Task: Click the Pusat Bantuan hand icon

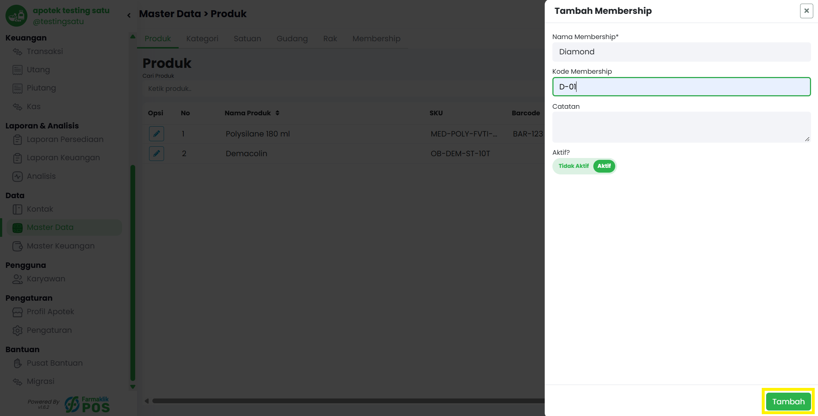Action: [x=17, y=363]
